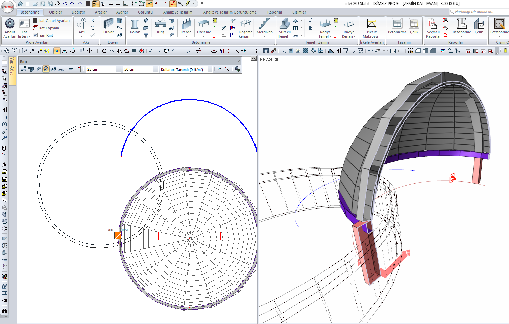
Task: Select the Kiriş beam tool in ribbon
Action: coord(161,28)
